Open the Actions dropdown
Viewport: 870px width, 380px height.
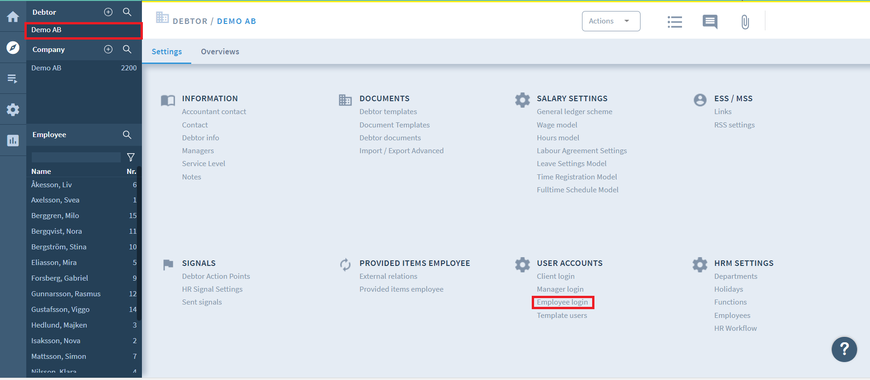click(x=611, y=21)
